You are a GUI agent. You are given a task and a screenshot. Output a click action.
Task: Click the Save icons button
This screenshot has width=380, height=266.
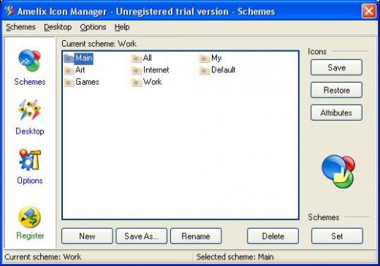pos(336,67)
